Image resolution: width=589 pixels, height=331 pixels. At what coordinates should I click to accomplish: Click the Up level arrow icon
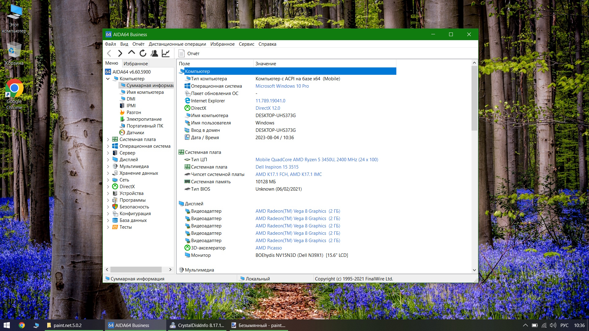131,53
